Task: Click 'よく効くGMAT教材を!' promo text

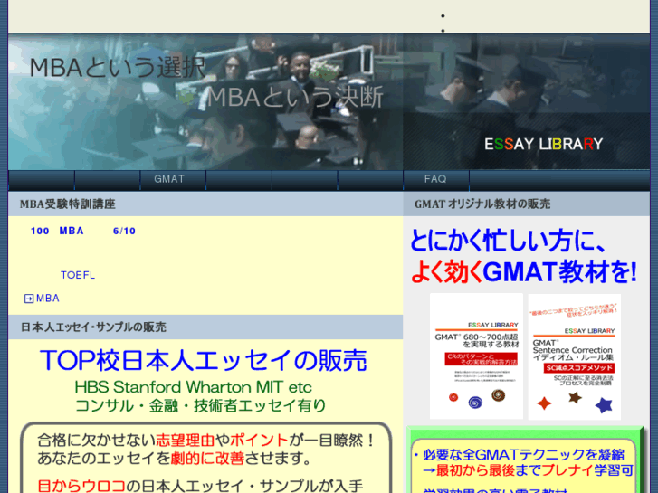Action: click(524, 272)
